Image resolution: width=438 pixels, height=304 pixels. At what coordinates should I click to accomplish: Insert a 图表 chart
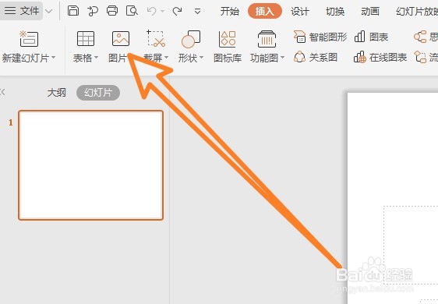[x=371, y=37]
